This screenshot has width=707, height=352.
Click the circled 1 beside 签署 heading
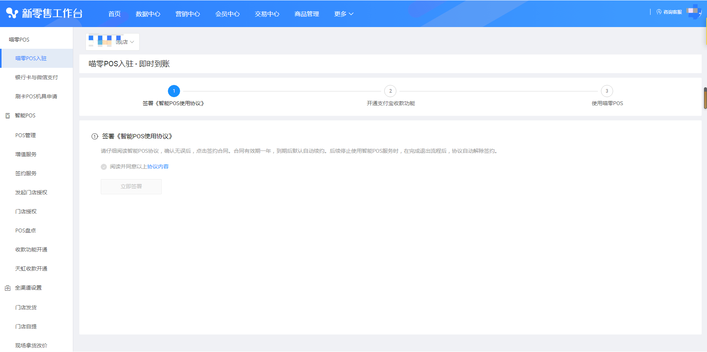point(95,136)
